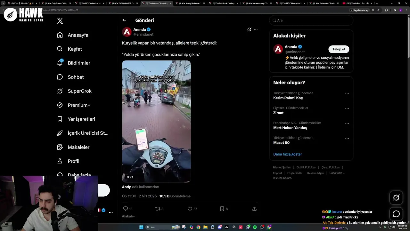Open the Sohbet chat page
Screen dimensions: 410x231
click(x=70, y=77)
